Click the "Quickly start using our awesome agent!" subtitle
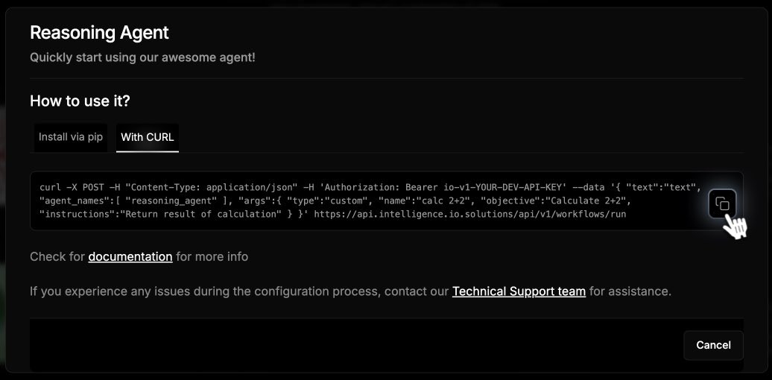This screenshot has width=772, height=380. point(142,57)
